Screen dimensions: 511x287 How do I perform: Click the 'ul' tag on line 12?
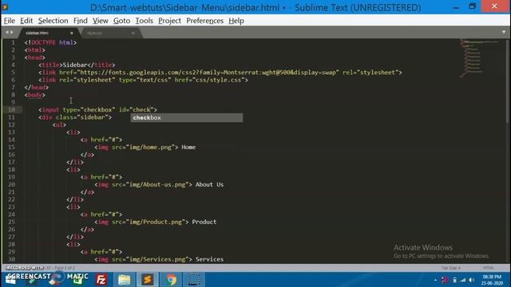click(x=59, y=124)
